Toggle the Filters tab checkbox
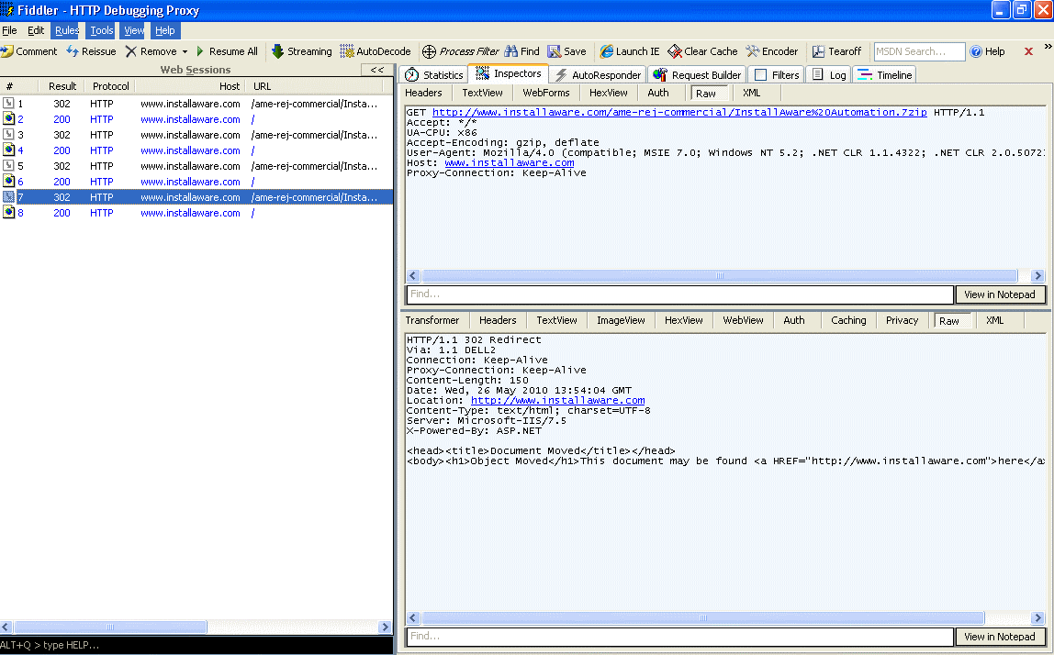1054x655 pixels. coord(761,74)
